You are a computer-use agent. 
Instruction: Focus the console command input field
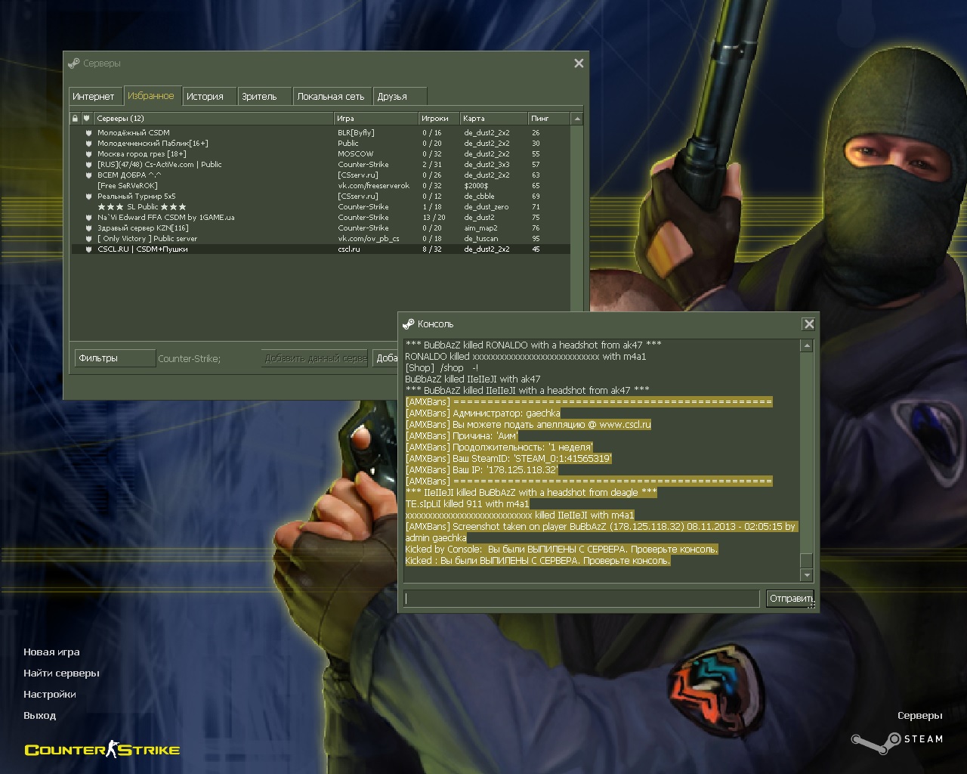click(x=581, y=599)
